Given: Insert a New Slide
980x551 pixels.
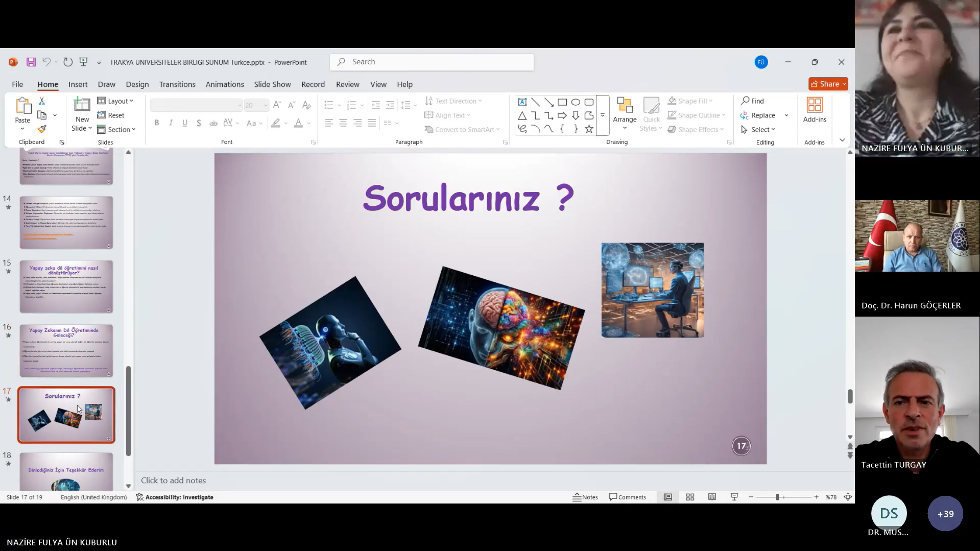Looking at the screenshot, I should [82, 105].
